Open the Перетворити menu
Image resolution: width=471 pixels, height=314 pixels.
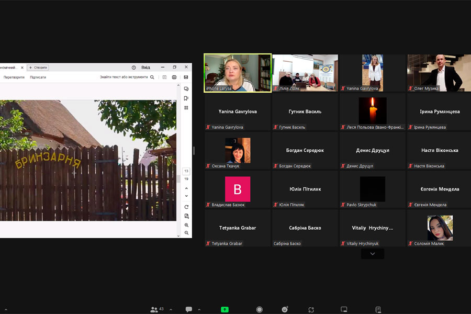[14, 77]
